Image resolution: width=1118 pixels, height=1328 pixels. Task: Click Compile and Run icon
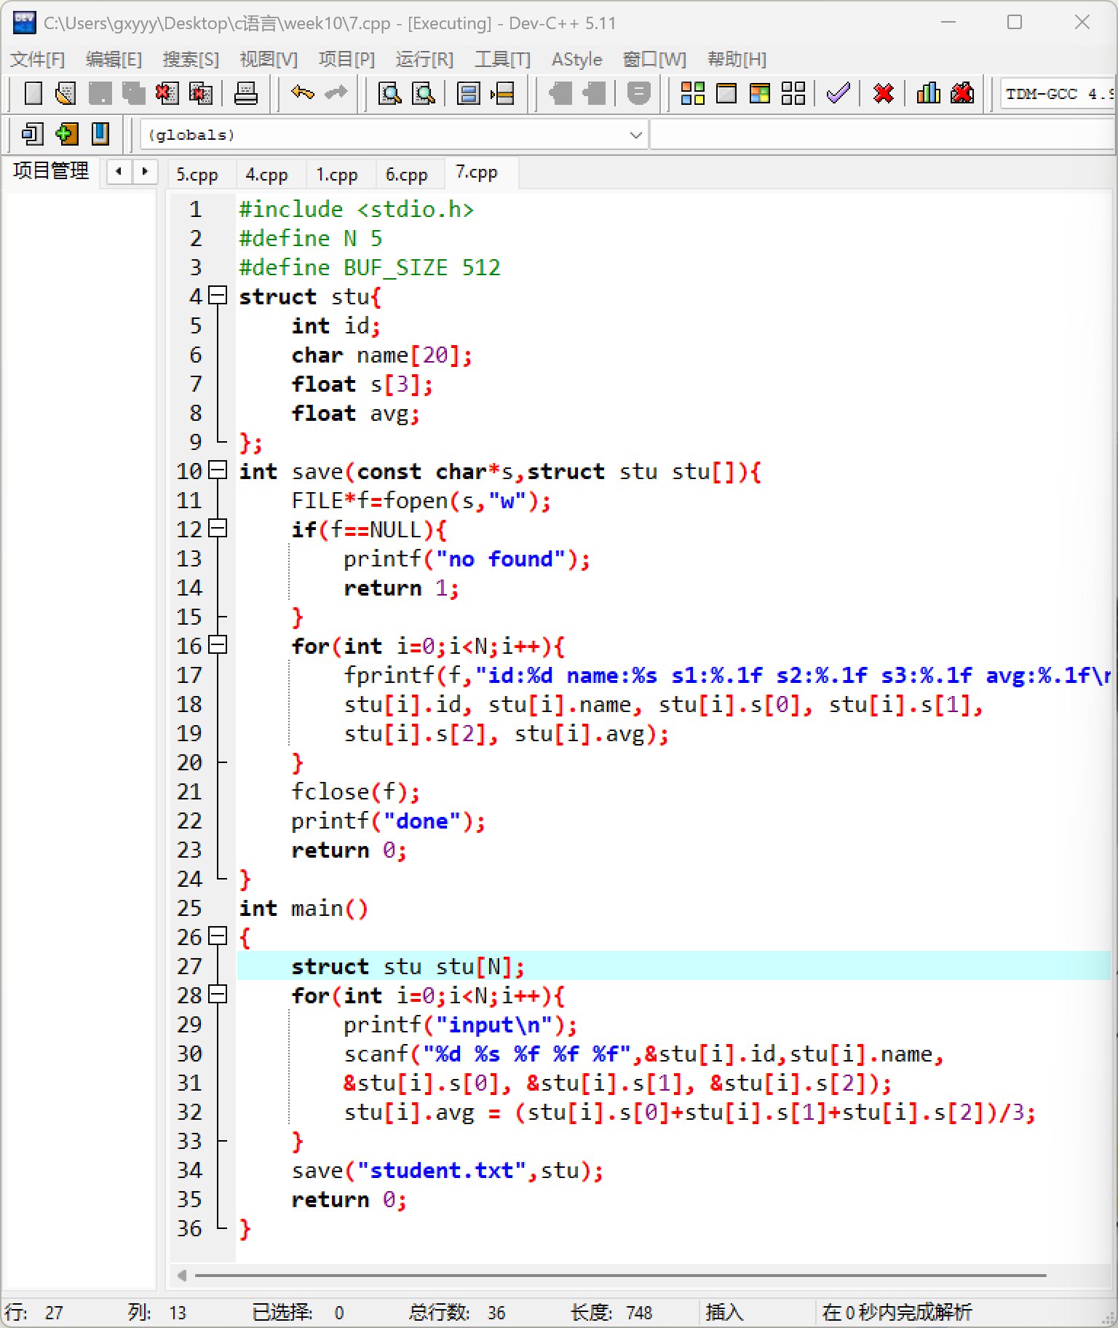(x=760, y=93)
